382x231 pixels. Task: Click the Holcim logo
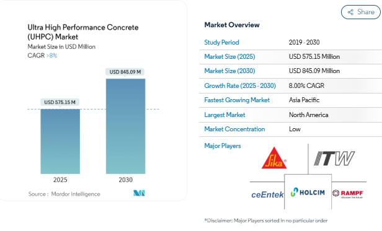(308, 193)
